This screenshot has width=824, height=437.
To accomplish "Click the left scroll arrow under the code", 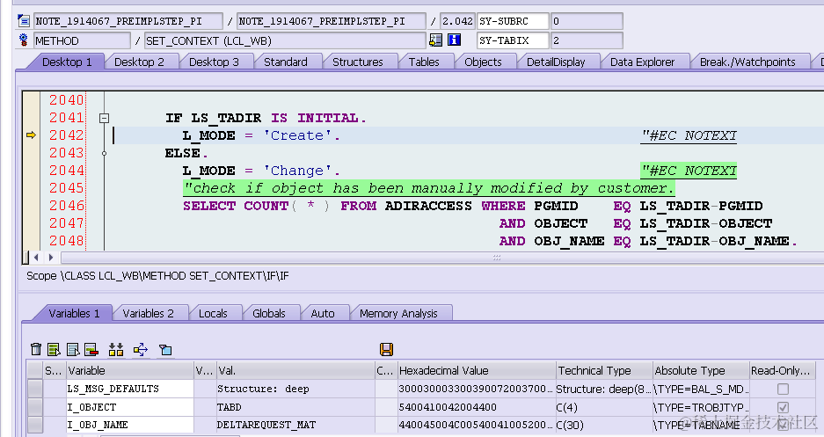I will click(36, 258).
